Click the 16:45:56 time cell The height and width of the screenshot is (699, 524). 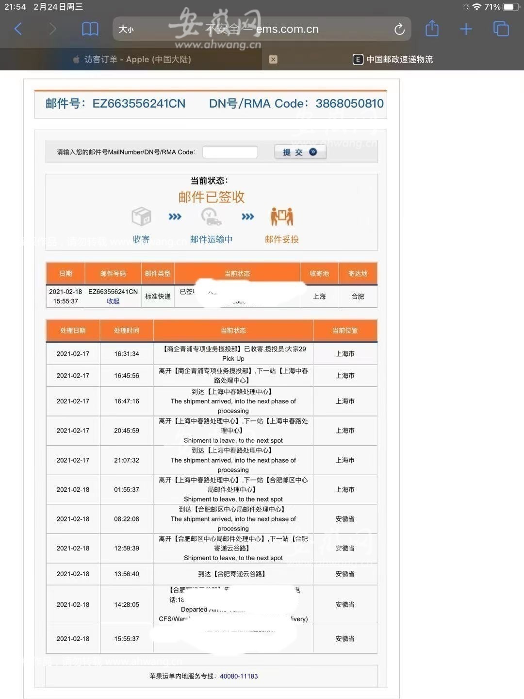127,376
